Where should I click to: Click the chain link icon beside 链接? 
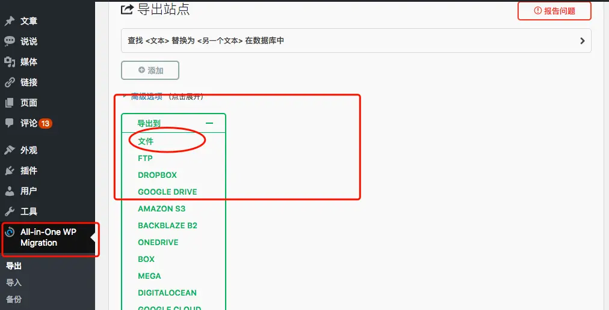[x=10, y=82]
